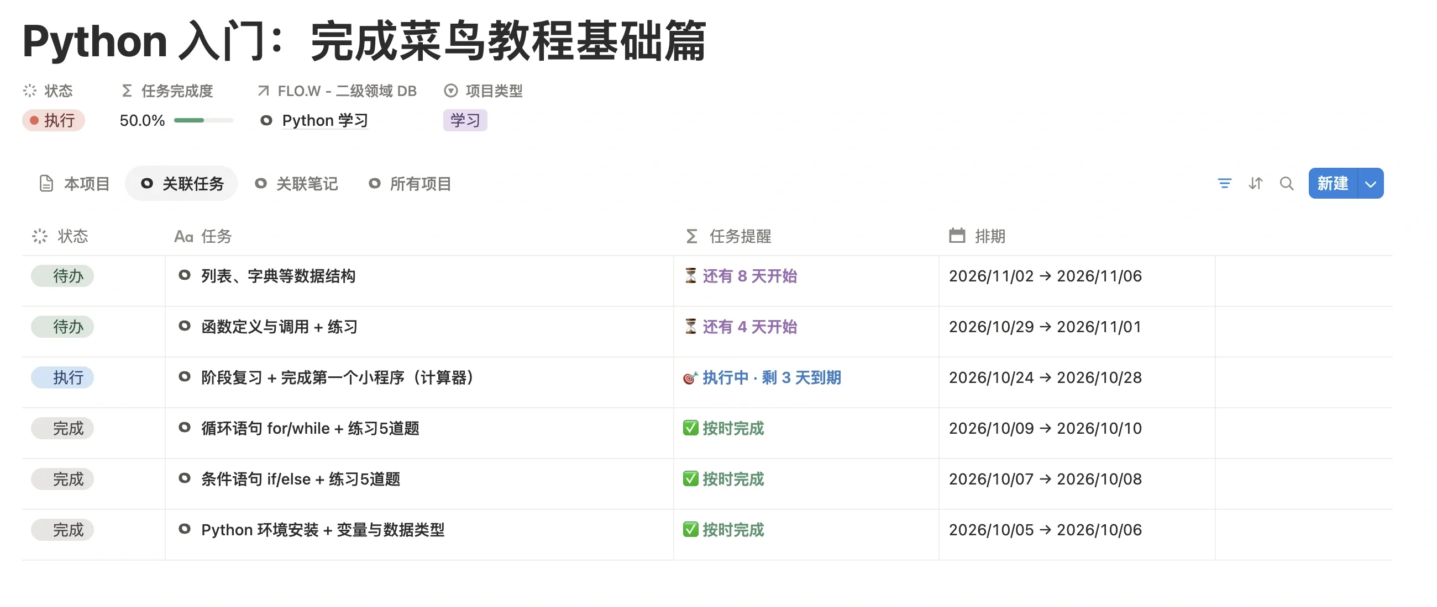Click the blue 新建 button
Image resolution: width=1437 pixels, height=607 pixels.
point(1333,183)
